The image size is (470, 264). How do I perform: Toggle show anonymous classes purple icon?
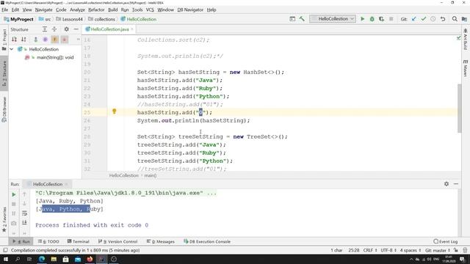tap(45, 39)
